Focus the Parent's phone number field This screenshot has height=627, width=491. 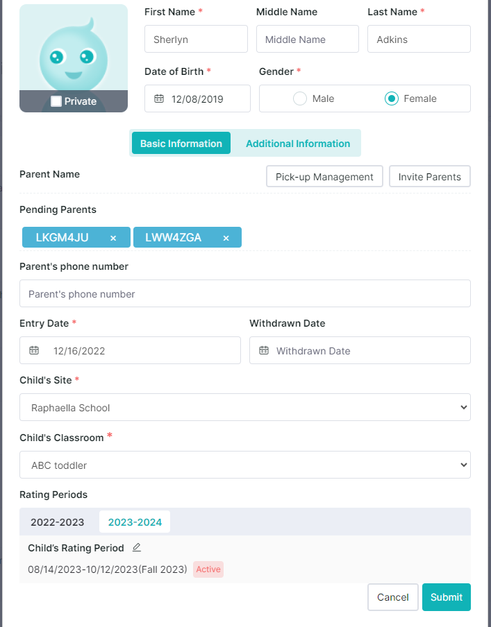[x=245, y=293]
